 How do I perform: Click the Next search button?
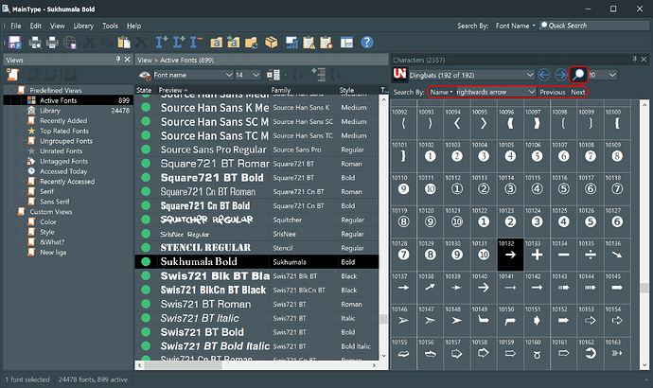[x=577, y=93]
